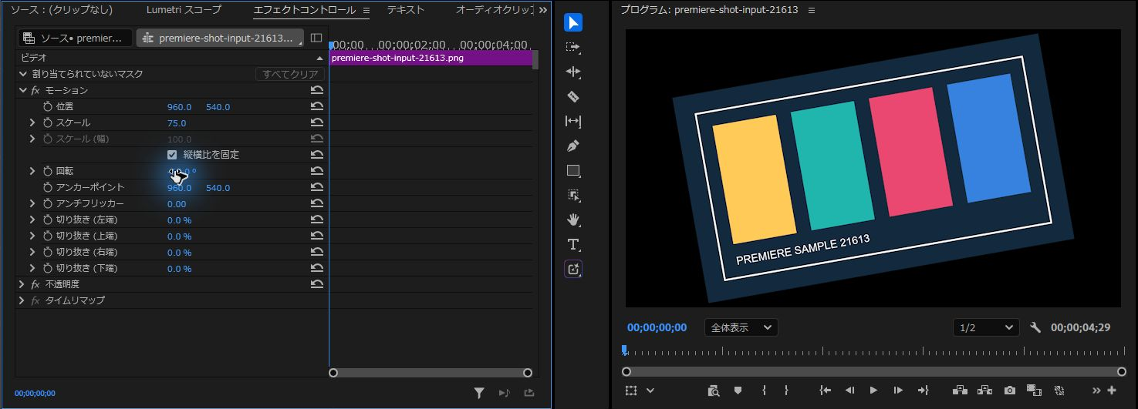The height and width of the screenshot is (409, 1138).
Task: Step back one frame
Action: pyautogui.click(x=850, y=391)
